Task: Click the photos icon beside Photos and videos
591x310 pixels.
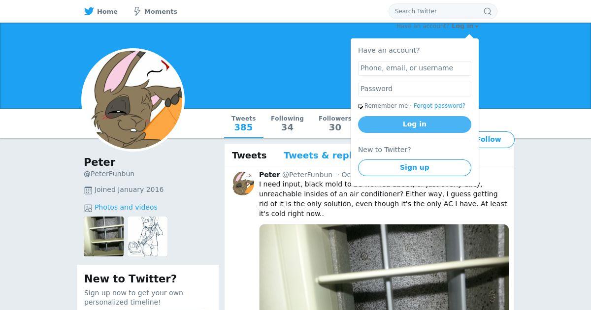Action: coord(88,208)
